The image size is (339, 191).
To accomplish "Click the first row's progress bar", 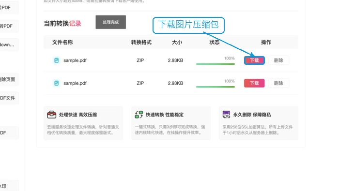I will tap(216, 64).
